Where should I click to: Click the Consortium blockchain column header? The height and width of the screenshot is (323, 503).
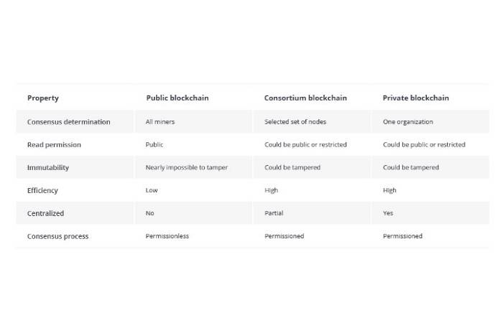click(306, 98)
